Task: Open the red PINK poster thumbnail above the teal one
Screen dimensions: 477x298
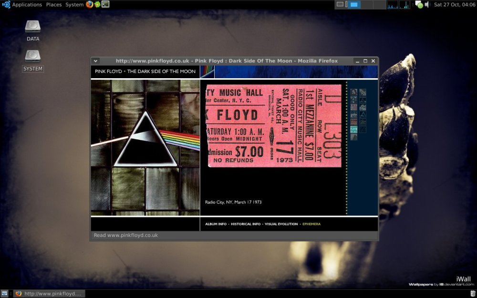Action: [x=354, y=122]
